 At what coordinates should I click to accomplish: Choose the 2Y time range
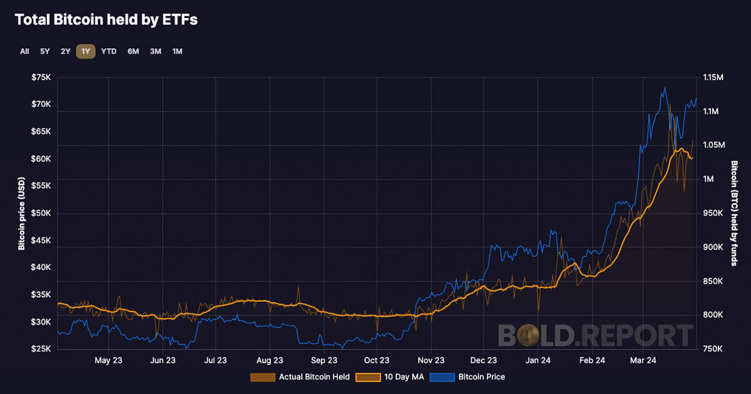click(x=66, y=51)
